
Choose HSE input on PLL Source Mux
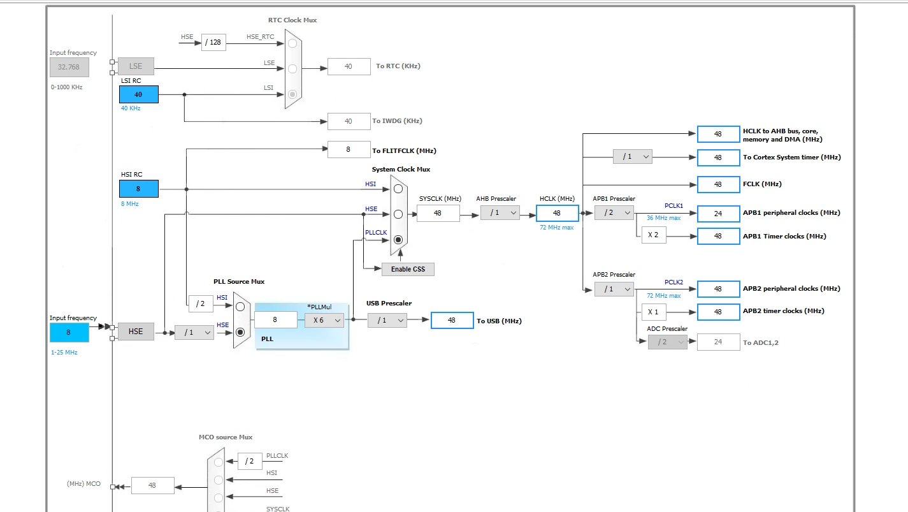pyautogui.click(x=240, y=332)
